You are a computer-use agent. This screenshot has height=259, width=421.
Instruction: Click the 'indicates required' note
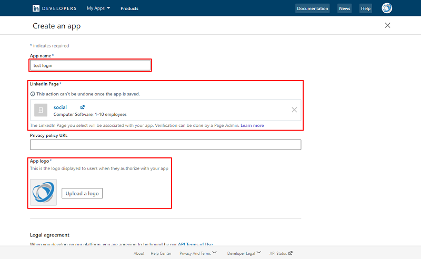pos(51,46)
